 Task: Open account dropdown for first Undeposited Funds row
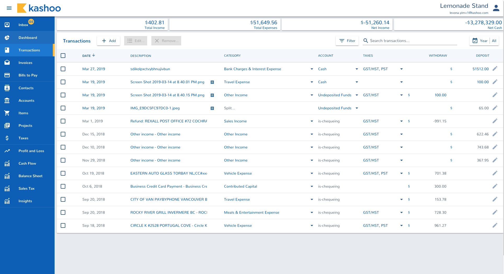[x=357, y=95]
